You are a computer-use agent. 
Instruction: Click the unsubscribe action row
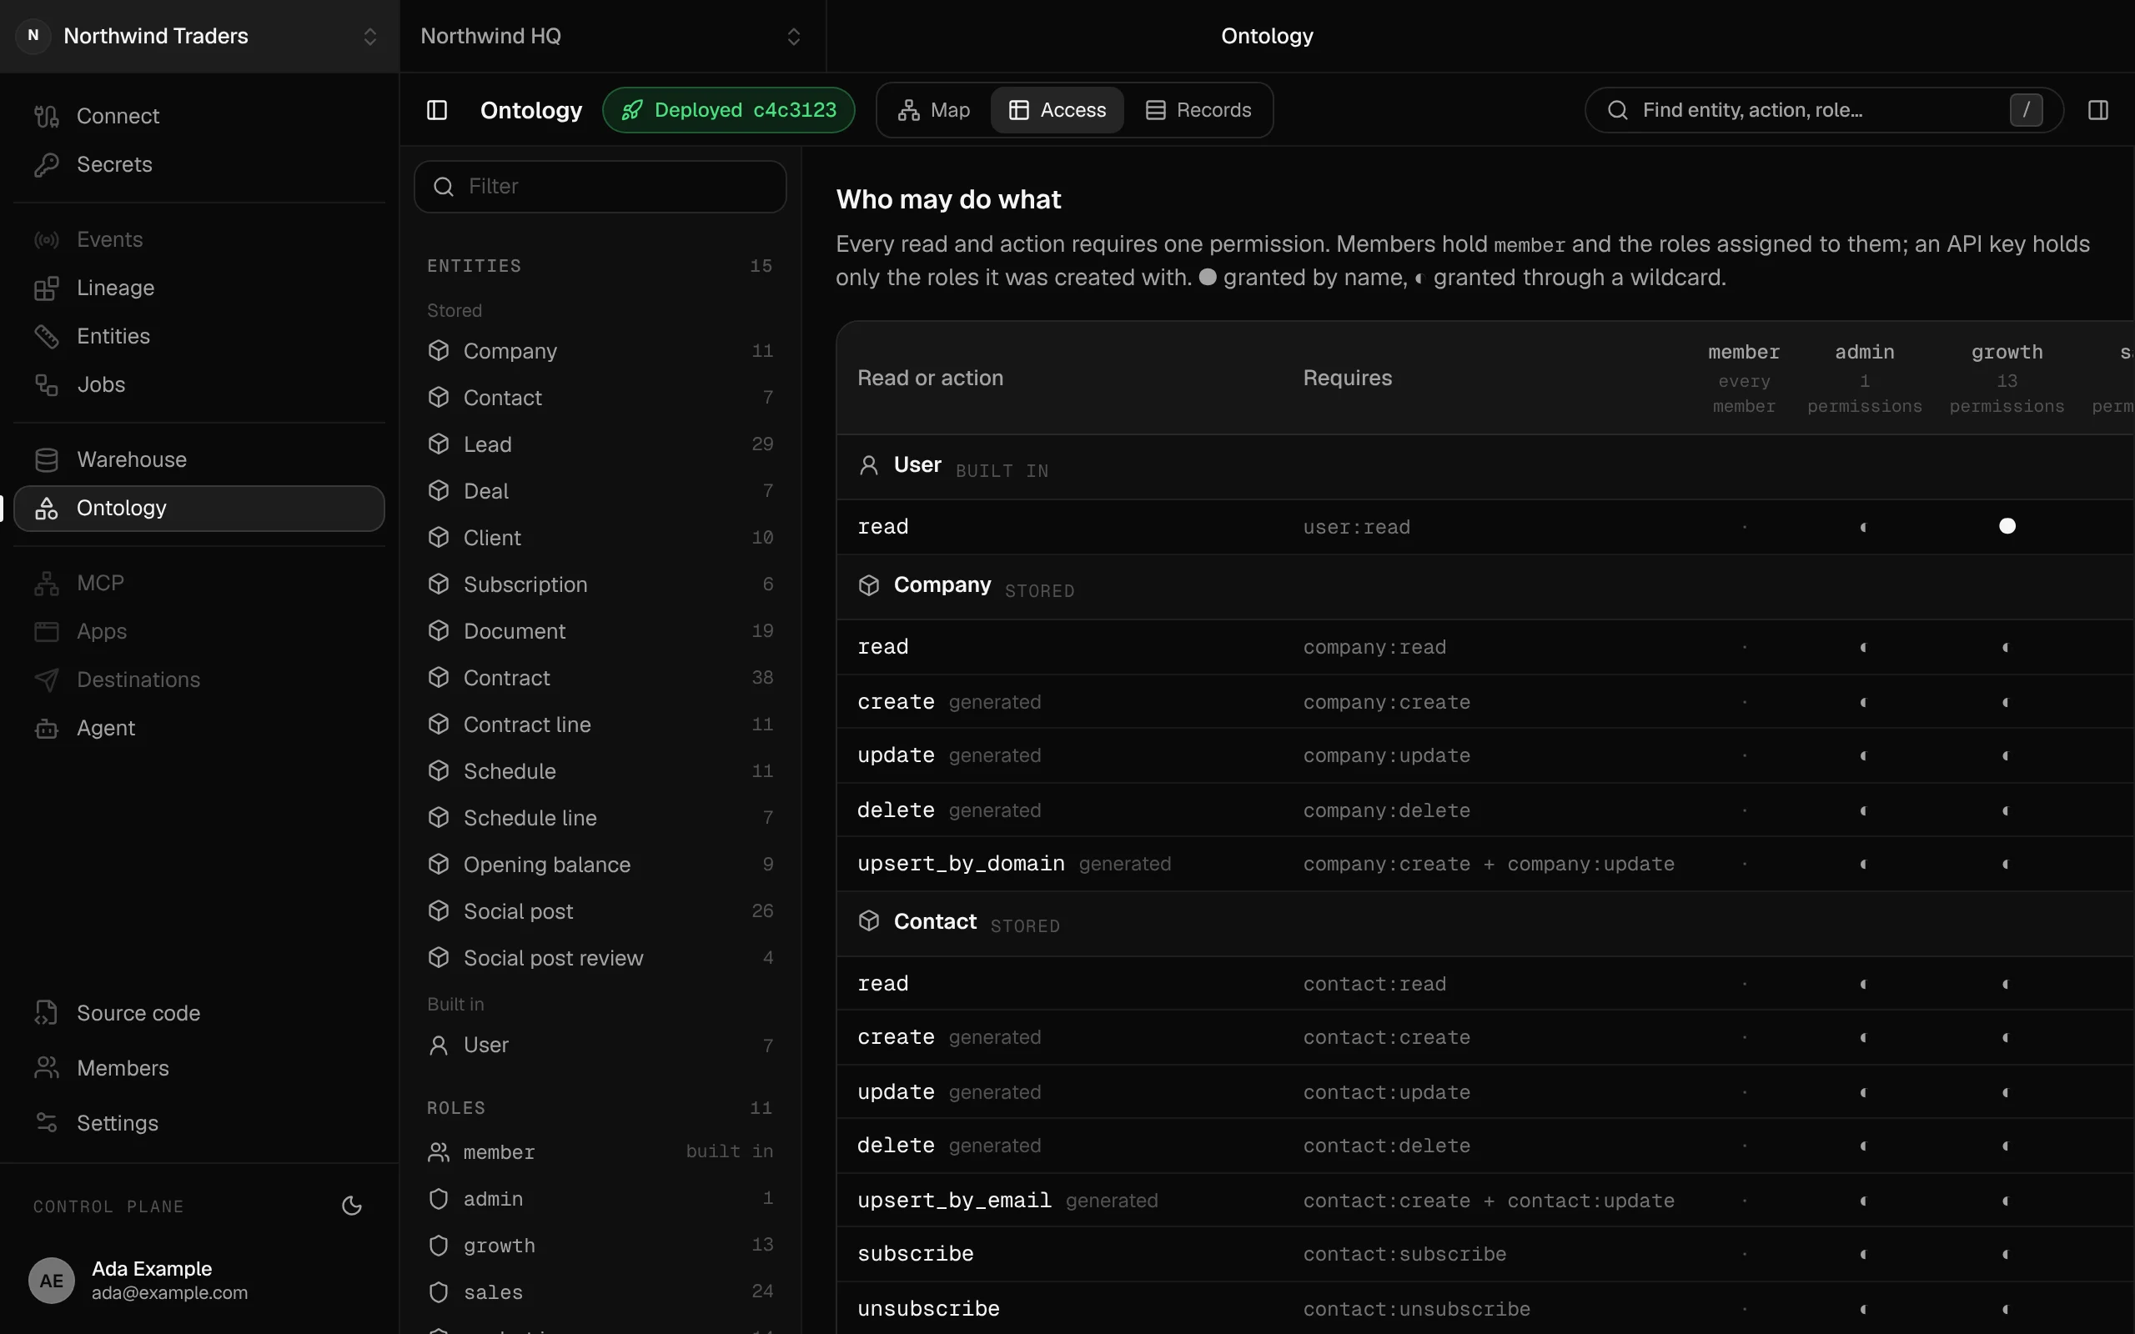tap(1484, 1308)
